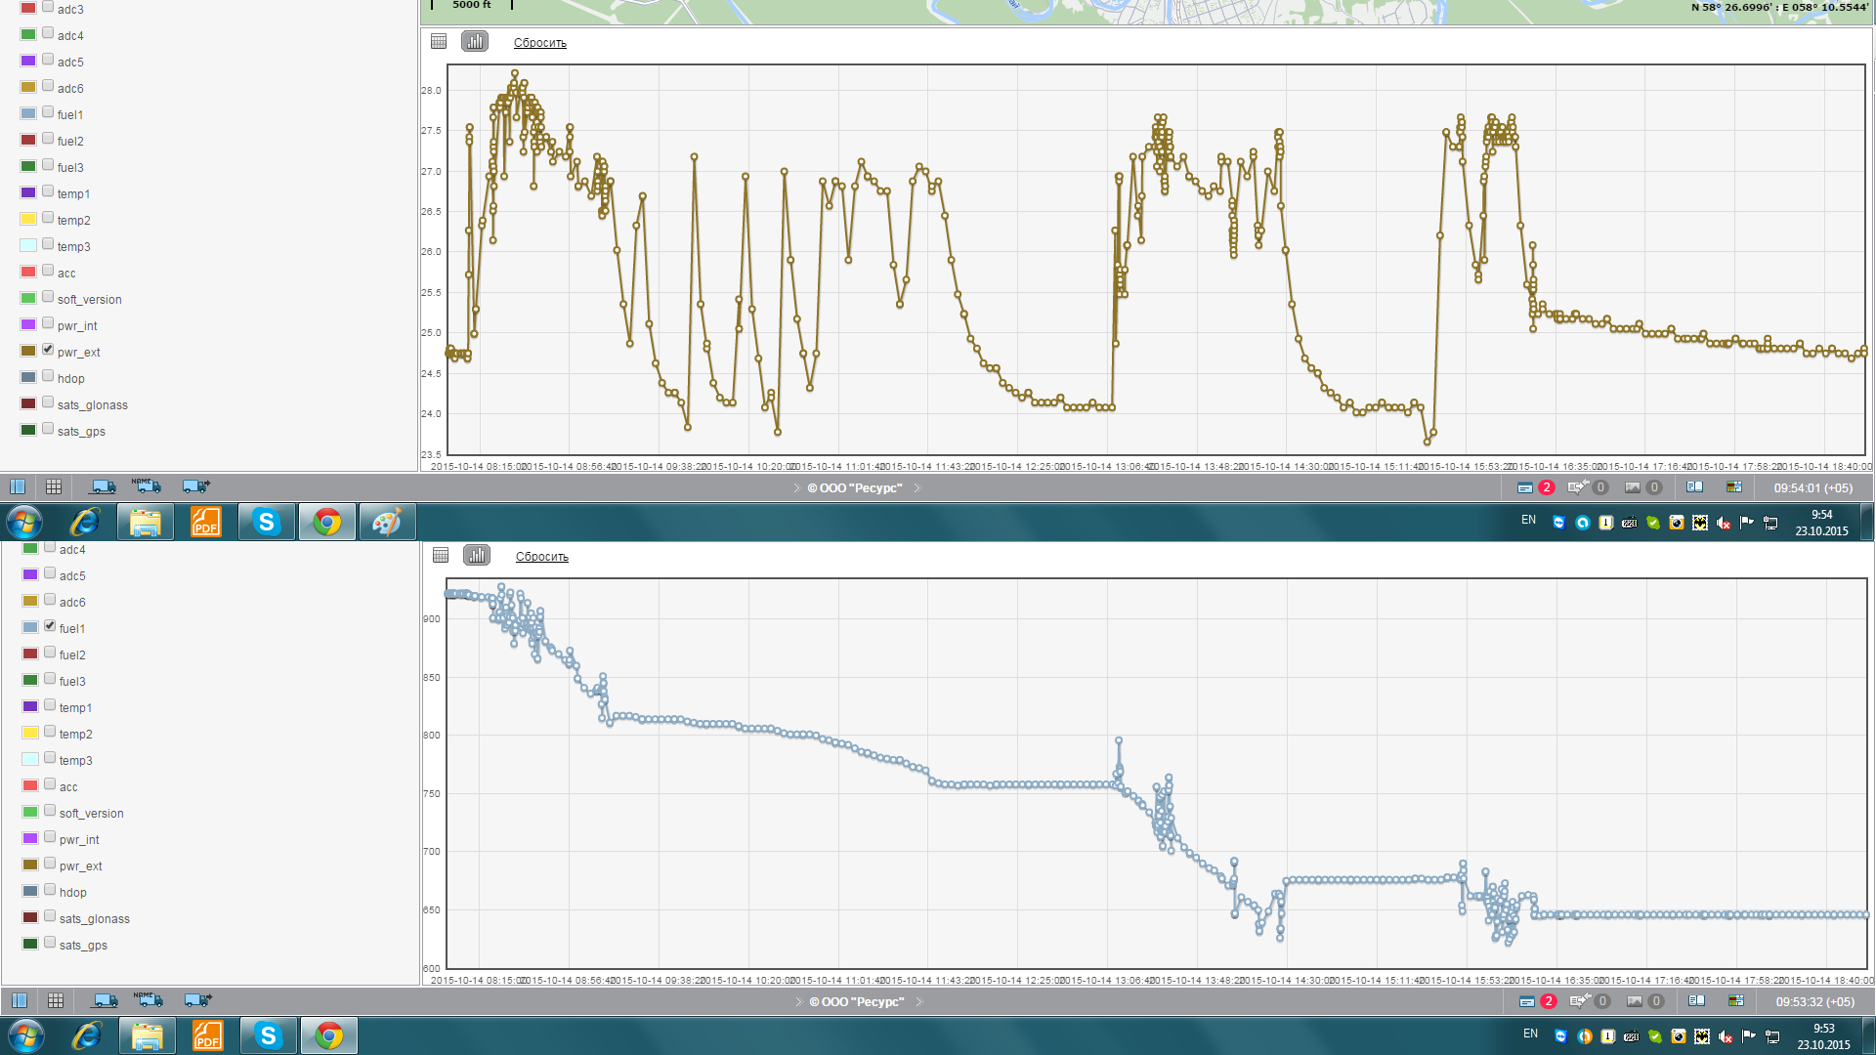Click the truck with NAME label icon in upper toolbar
The width and height of the screenshot is (1876, 1055).
pos(148,486)
